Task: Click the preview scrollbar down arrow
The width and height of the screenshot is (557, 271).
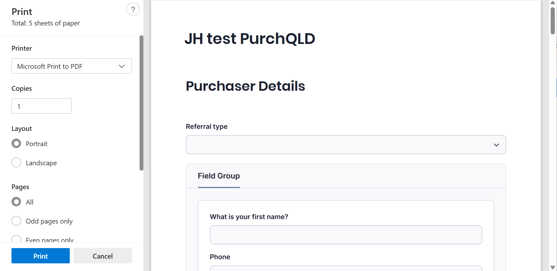Action: [553, 267]
